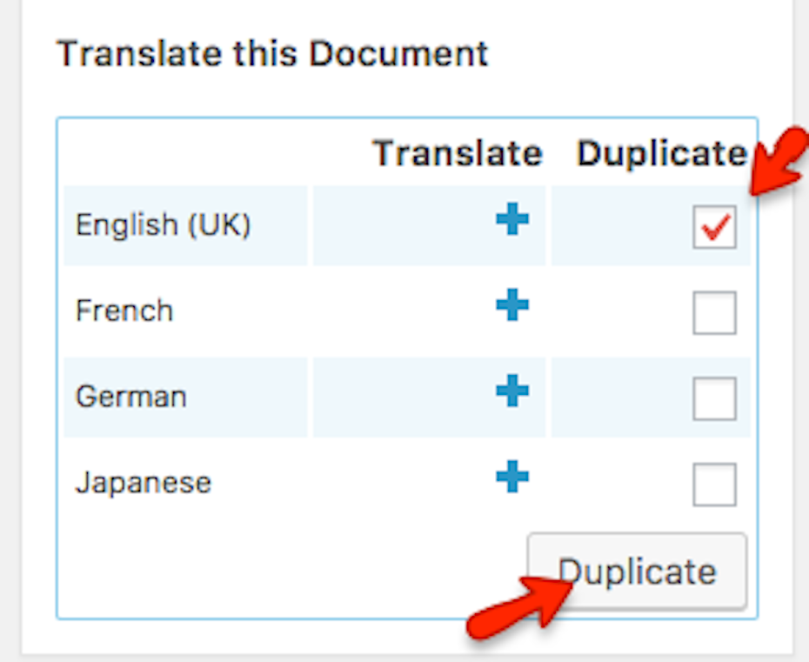Click the blank area left of Duplicate button
809x662 pixels.
[x=291, y=572]
